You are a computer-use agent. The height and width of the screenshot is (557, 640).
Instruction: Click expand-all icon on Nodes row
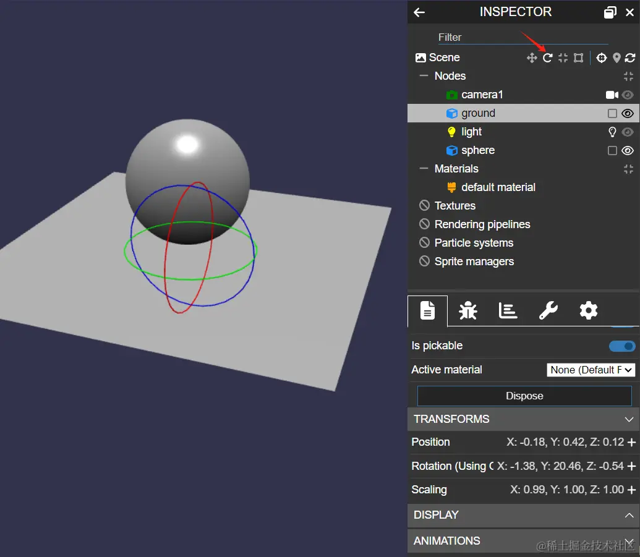click(x=629, y=76)
